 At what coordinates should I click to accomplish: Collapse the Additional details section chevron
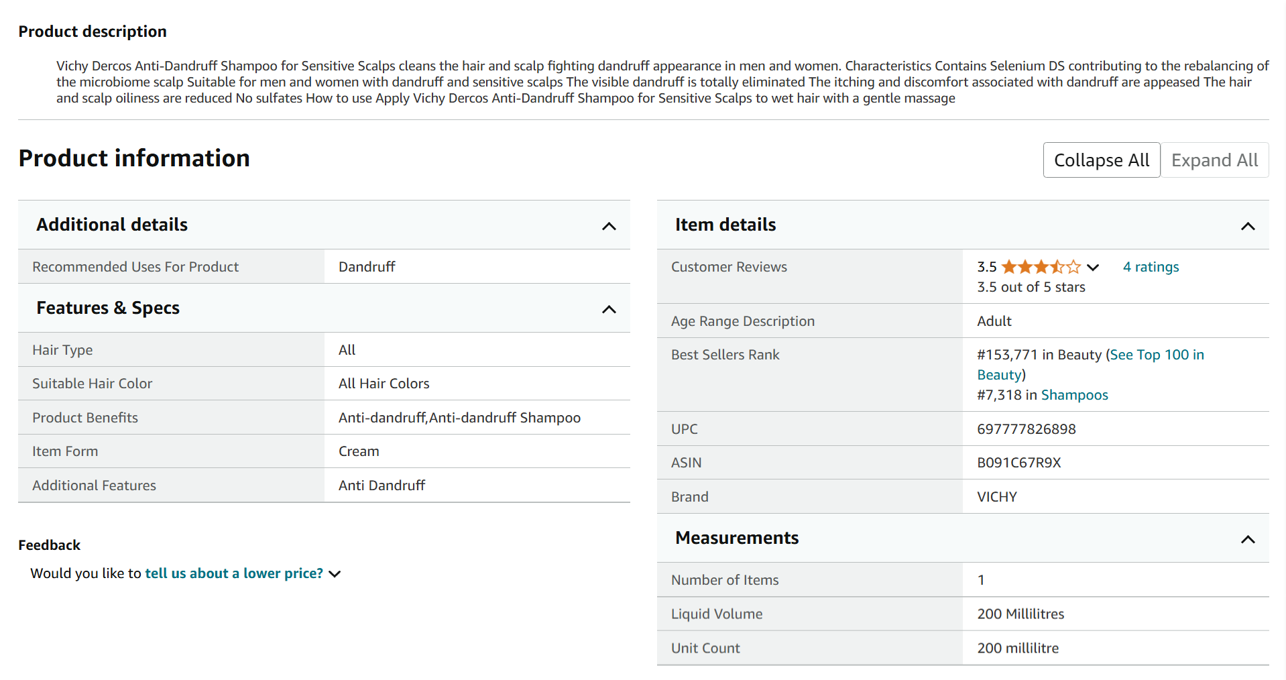click(x=608, y=226)
